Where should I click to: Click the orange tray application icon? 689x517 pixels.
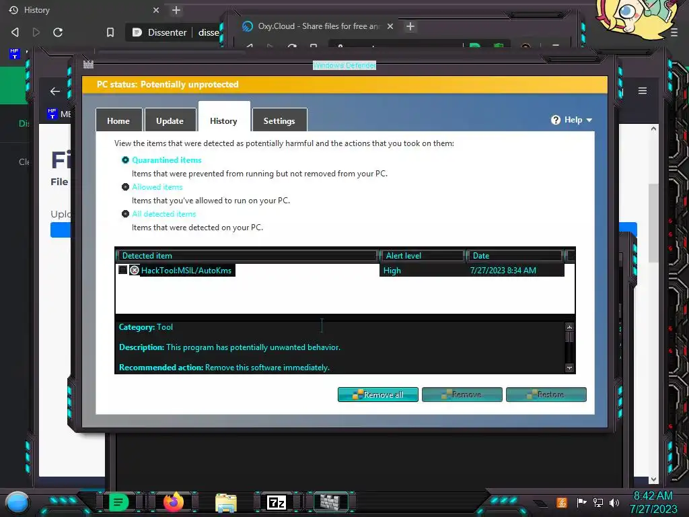562,502
